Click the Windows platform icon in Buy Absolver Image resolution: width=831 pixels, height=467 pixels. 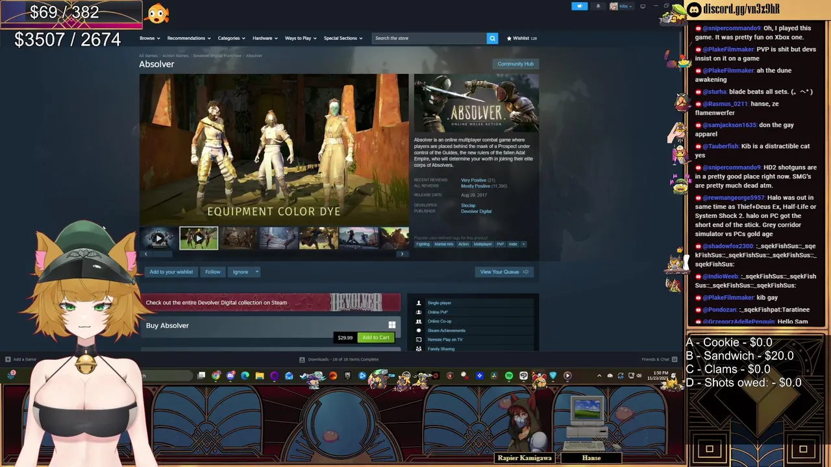391,325
